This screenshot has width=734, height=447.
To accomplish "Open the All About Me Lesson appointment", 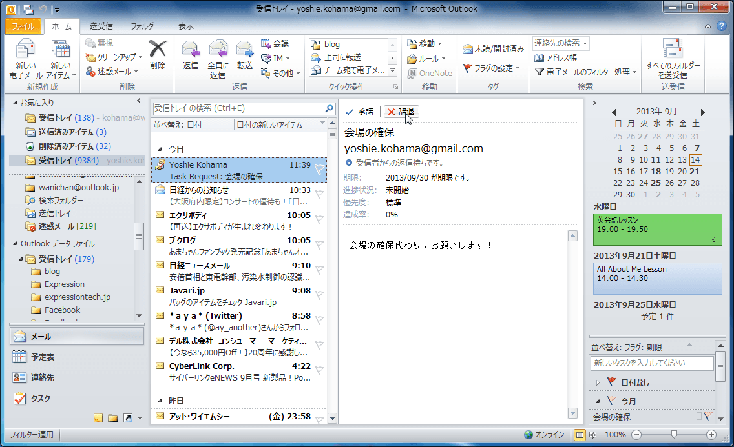I will 658,279.
